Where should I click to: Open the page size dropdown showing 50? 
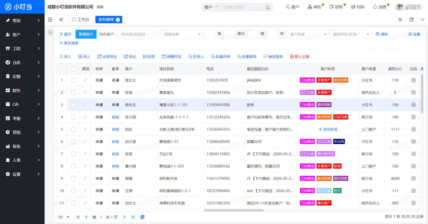pos(64,217)
